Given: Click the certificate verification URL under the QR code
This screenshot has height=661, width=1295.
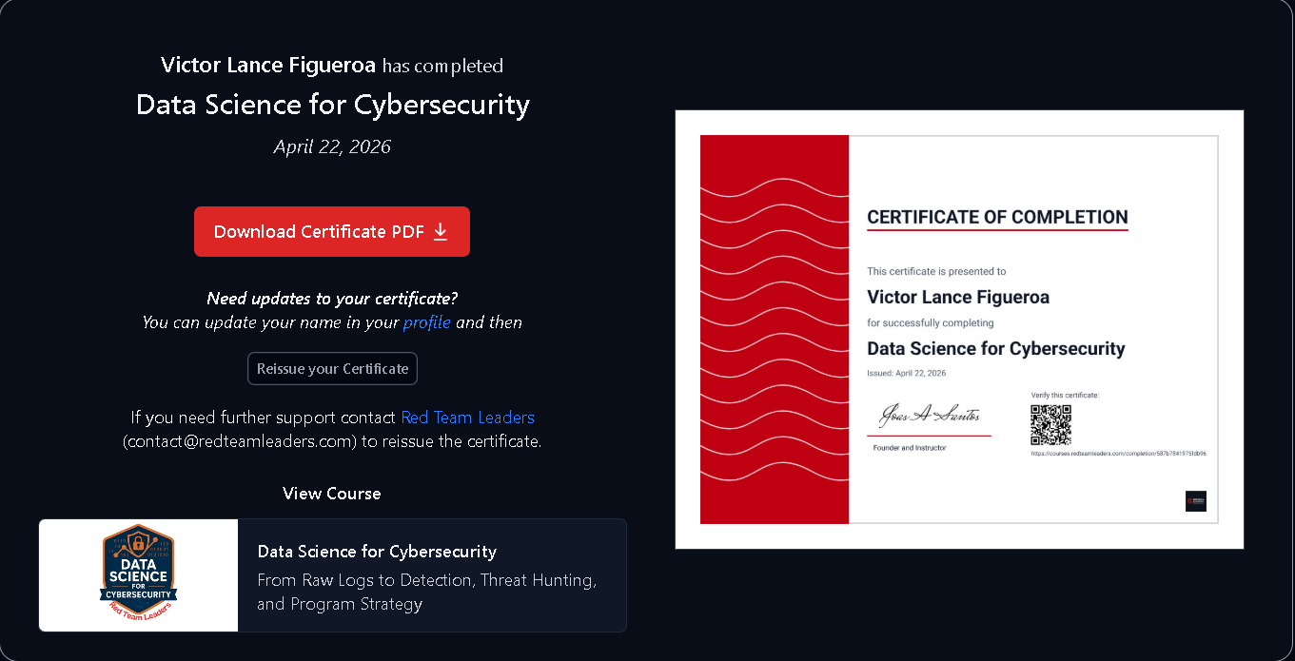Looking at the screenshot, I should tap(1118, 454).
